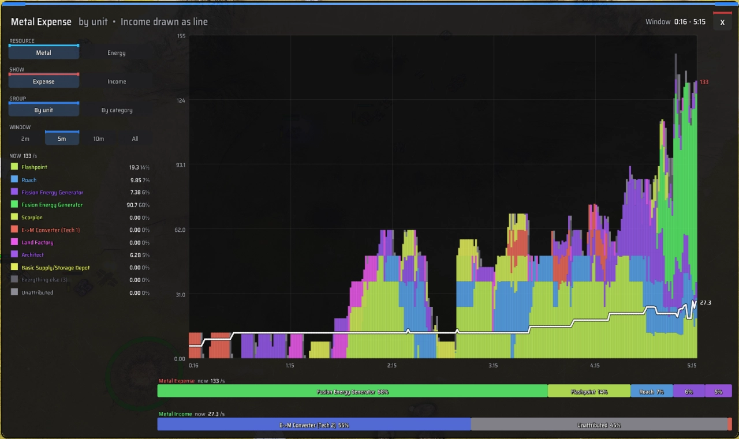Click the 27.3 income line value label
The height and width of the screenshot is (439, 739).
coord(706,302)
